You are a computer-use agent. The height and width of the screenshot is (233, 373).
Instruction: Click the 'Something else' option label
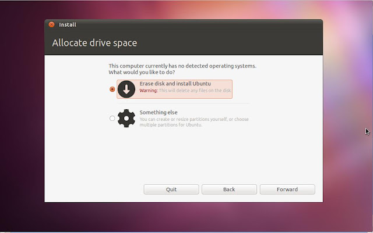point(159,112)
